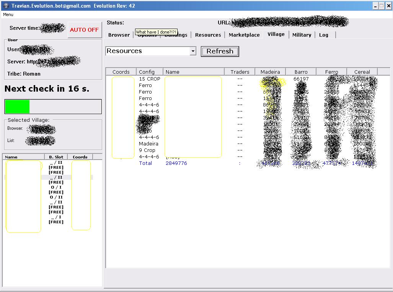
Task: Click the Cereal column header
Action: click(362, 72)
